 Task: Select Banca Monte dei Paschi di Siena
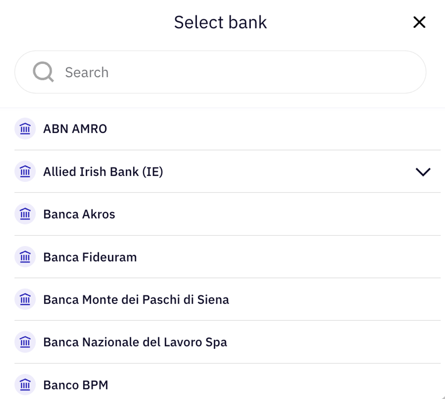136,300
